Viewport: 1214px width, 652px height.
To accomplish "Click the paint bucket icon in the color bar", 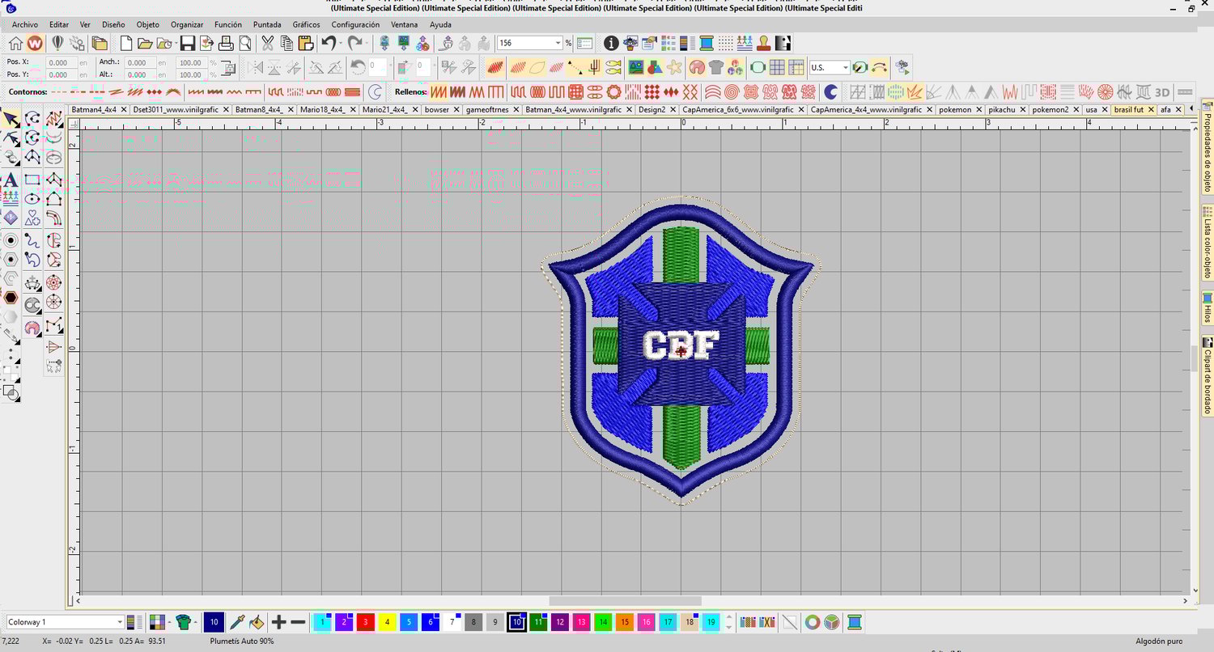I will [x=257, y=622].
